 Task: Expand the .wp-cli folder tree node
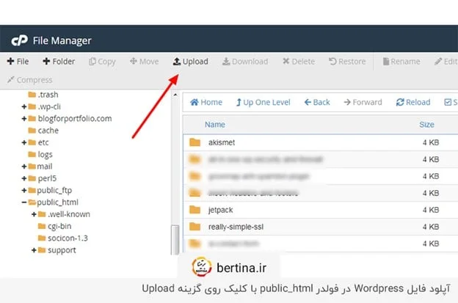coord(24,106)
